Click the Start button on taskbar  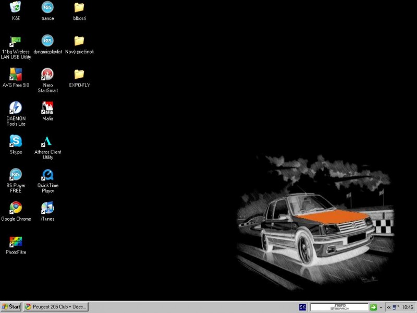[x=11, y=307]
